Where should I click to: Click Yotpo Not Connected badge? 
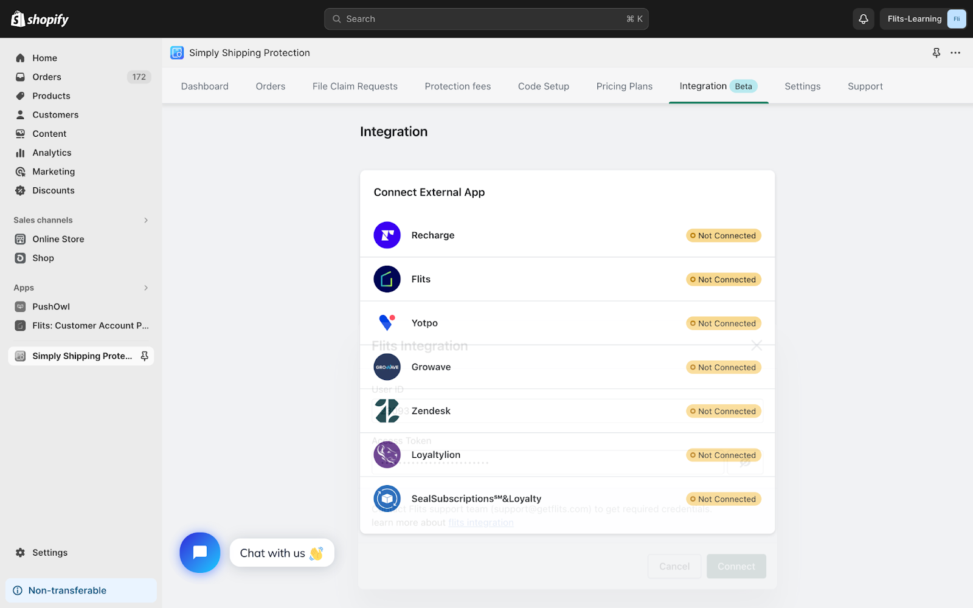pos(724,323)
